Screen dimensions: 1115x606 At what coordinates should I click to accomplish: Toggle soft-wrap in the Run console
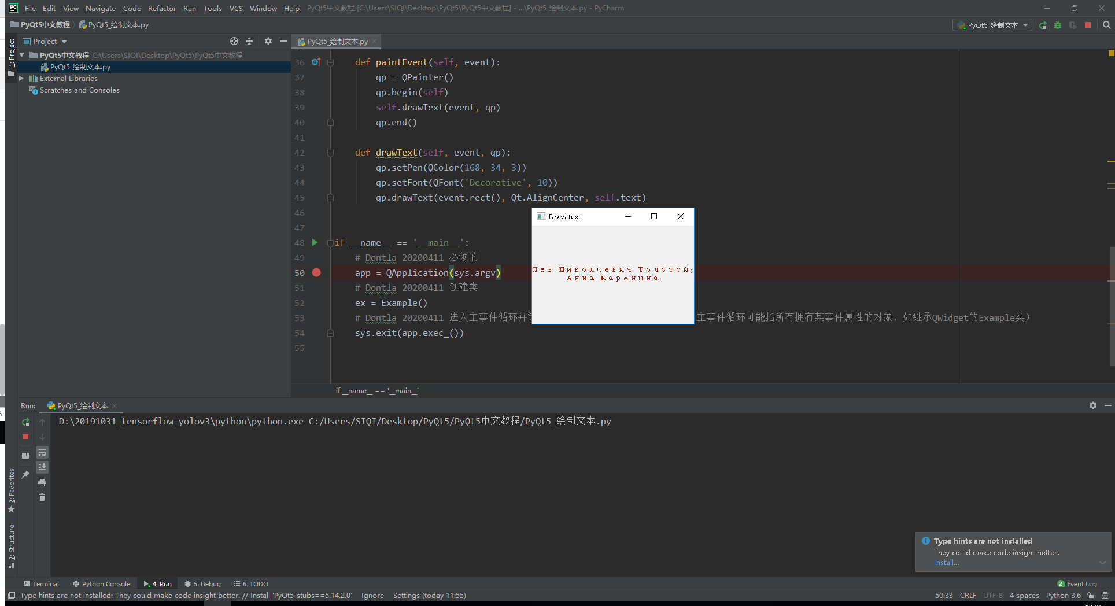tap(42, 452)
